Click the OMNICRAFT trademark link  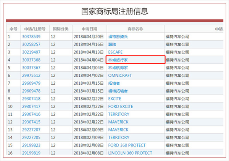point(120,76)
